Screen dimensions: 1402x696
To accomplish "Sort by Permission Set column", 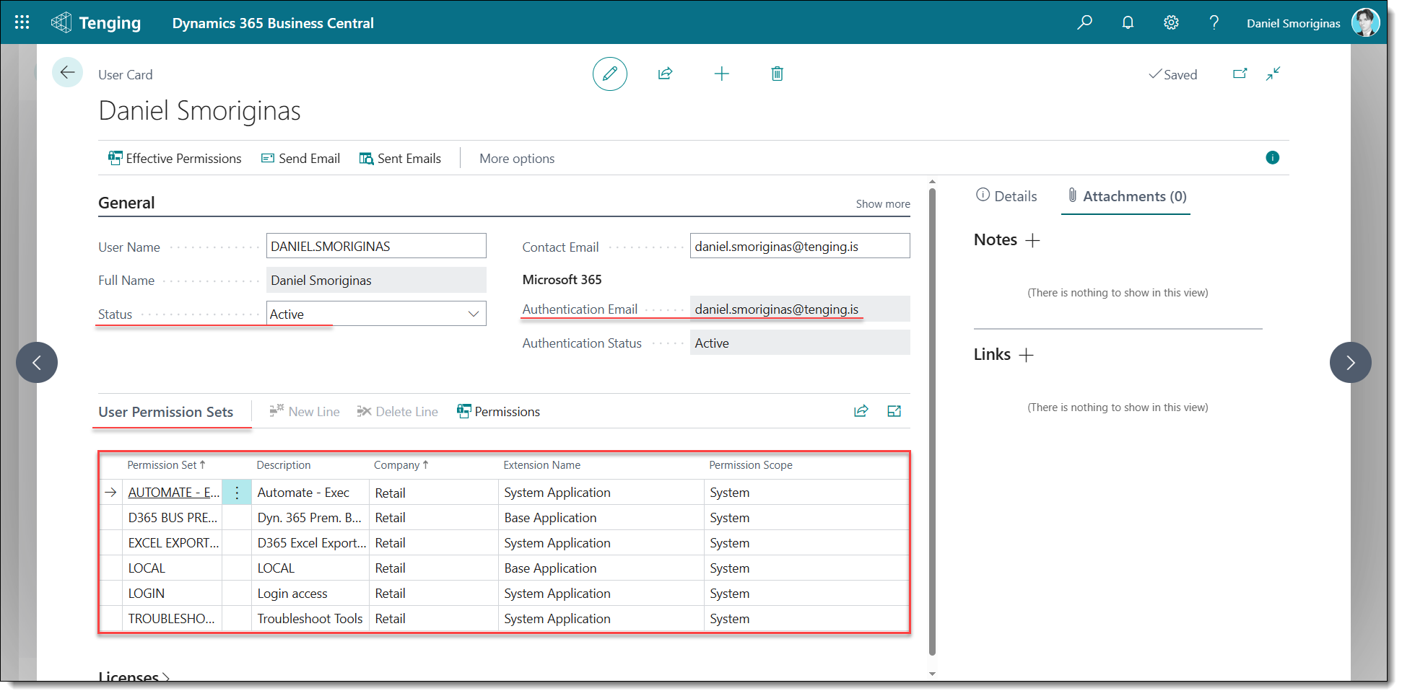I will click(166, 465).
